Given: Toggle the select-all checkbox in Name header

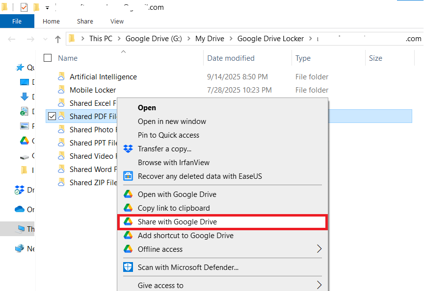Looking at the screenshot, I should coord(48,58).
